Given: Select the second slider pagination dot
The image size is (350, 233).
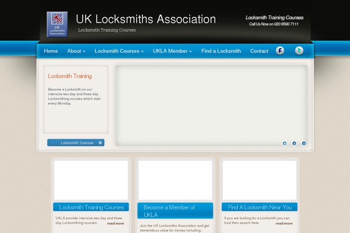Looking at the screenshot, I should (294, 143).
